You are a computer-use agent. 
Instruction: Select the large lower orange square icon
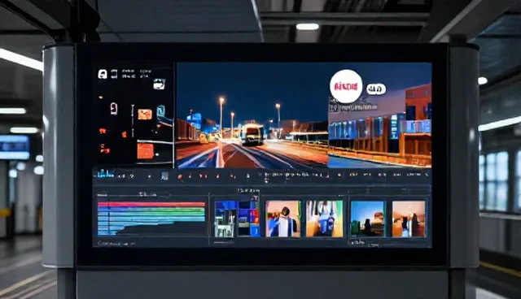click(x=145, y=151)
